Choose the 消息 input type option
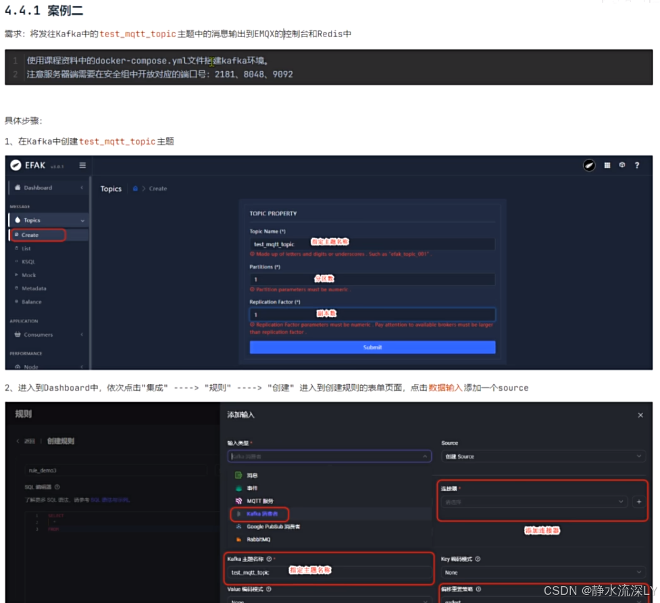 [330, 475]
